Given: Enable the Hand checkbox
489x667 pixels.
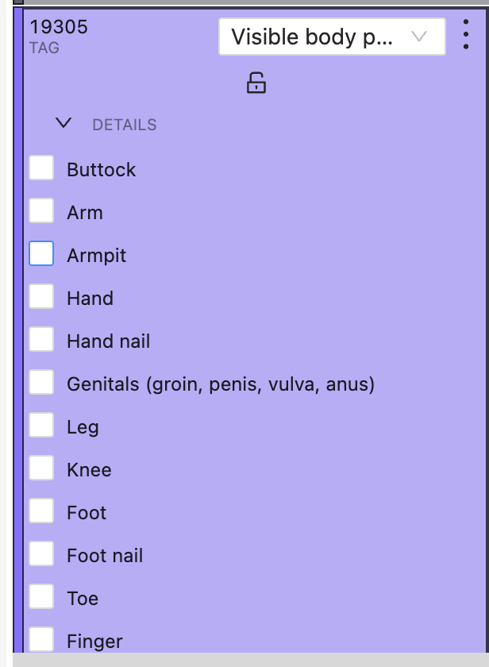Looking at the screenshot, I should [41, 297].
